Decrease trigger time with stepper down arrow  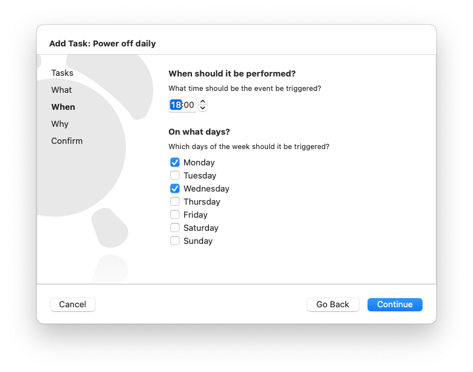coord(202,108)
